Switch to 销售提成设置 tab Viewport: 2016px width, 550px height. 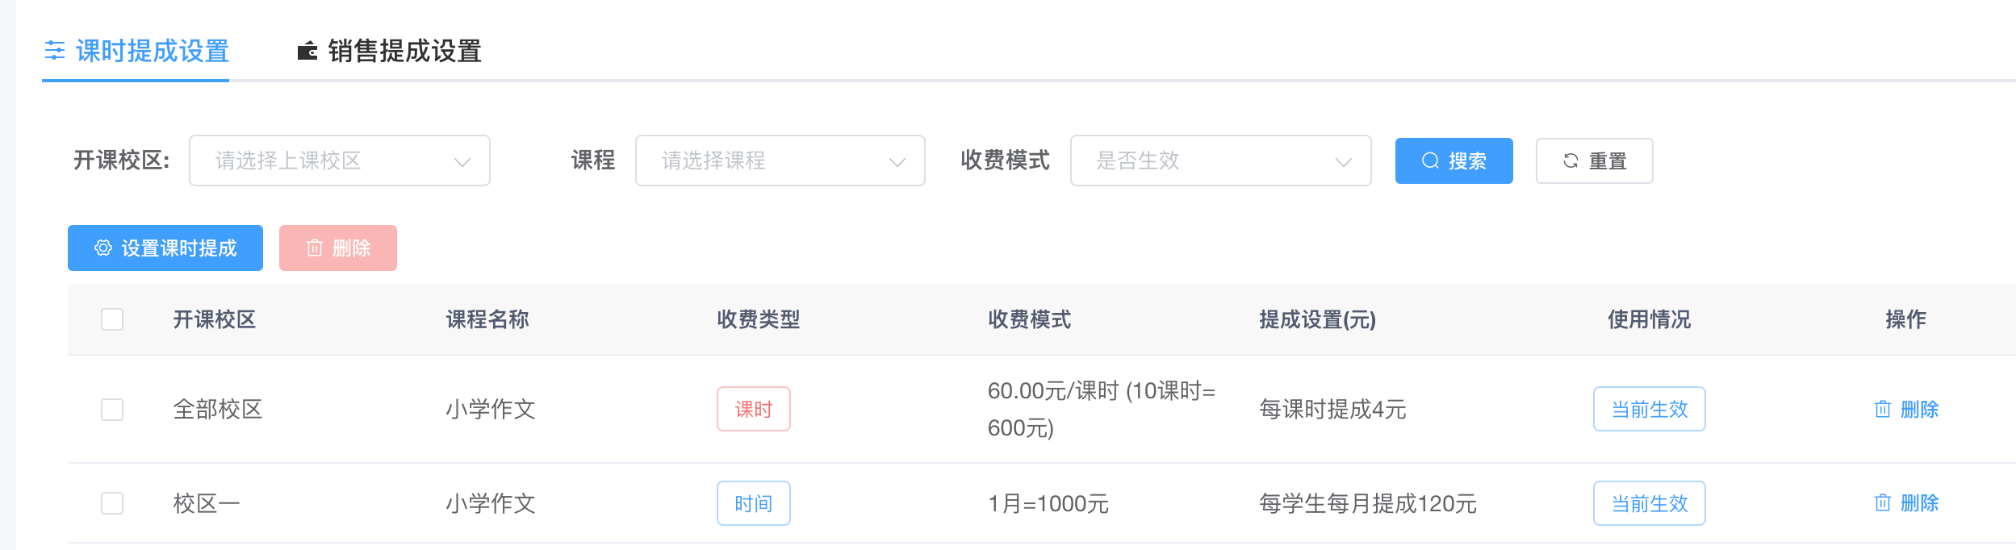(390, 51)
